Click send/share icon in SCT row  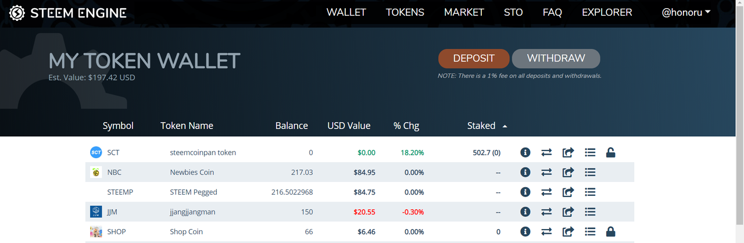[x=568, y=152]
